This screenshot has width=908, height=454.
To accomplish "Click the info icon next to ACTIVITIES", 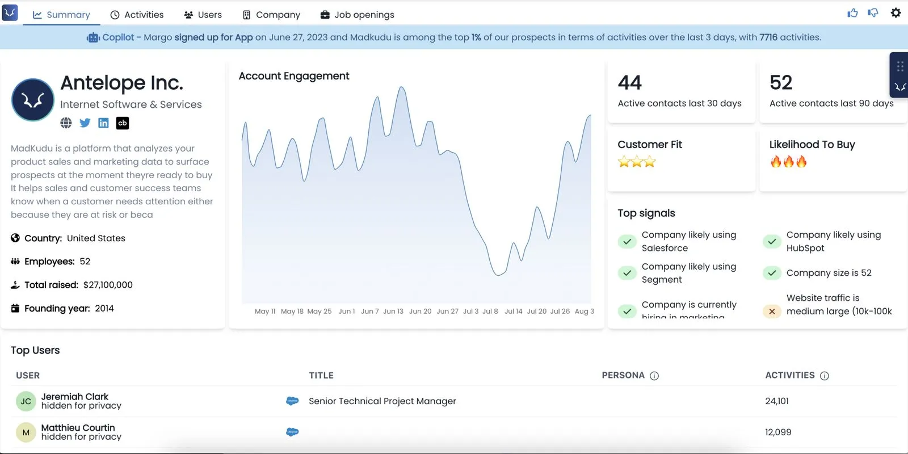I will pyautogui.click(x=825, y=376).
